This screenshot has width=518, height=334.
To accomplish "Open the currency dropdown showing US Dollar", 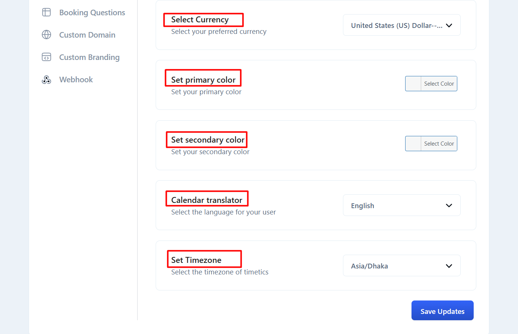I will 396,25.
